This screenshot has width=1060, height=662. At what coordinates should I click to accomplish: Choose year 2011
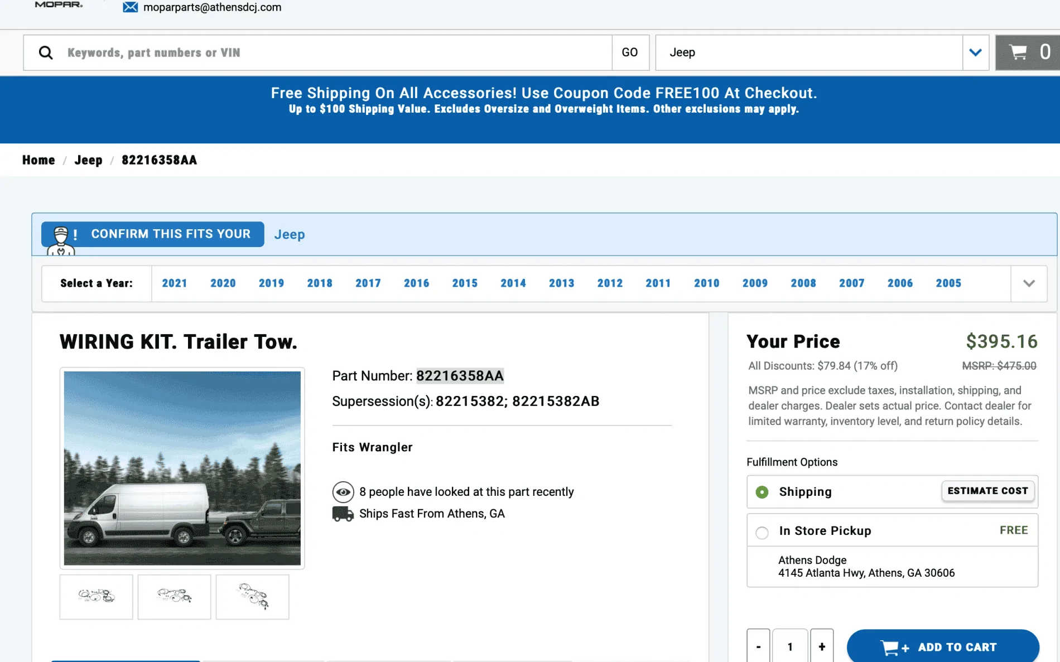658,283
